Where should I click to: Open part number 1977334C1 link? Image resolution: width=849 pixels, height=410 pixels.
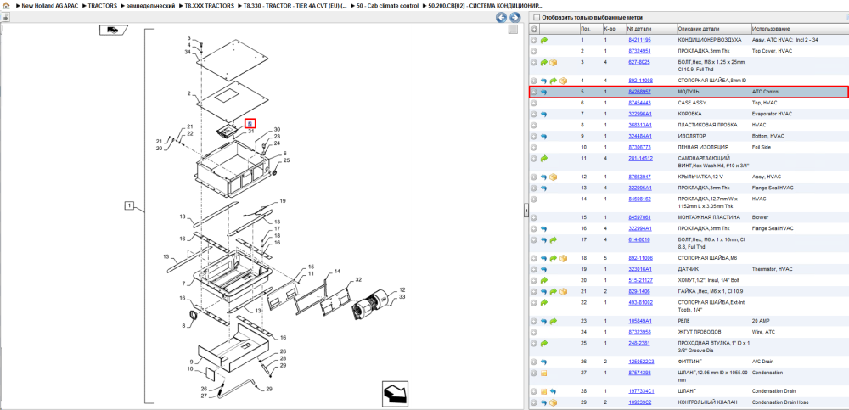point(641,391)
